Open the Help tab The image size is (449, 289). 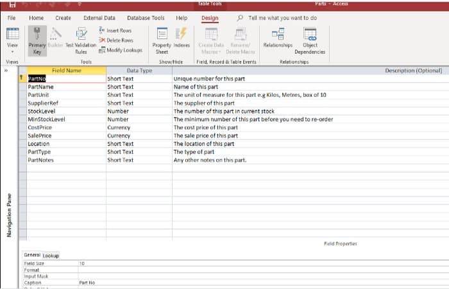[182, 18]
